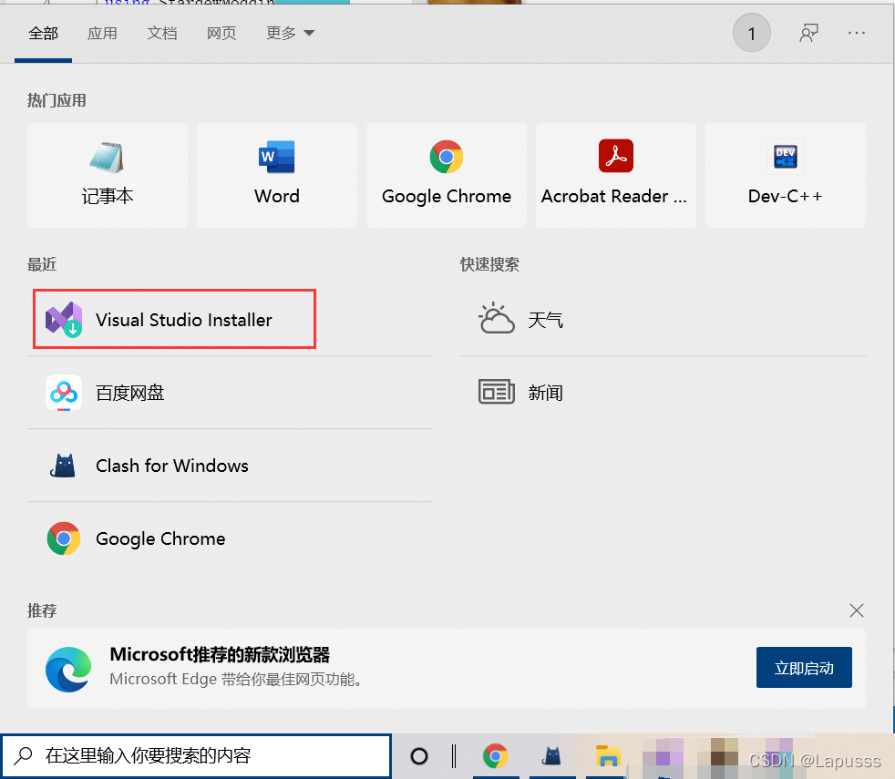Launch Dev-C++ tile
Screen dimensions: 895x779
pyautogui.click(x=786, y=175)
